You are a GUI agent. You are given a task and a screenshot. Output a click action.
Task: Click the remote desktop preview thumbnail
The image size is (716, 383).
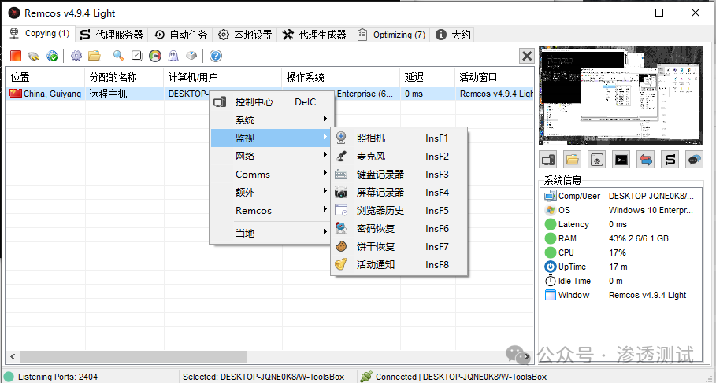tap(621, 96)
